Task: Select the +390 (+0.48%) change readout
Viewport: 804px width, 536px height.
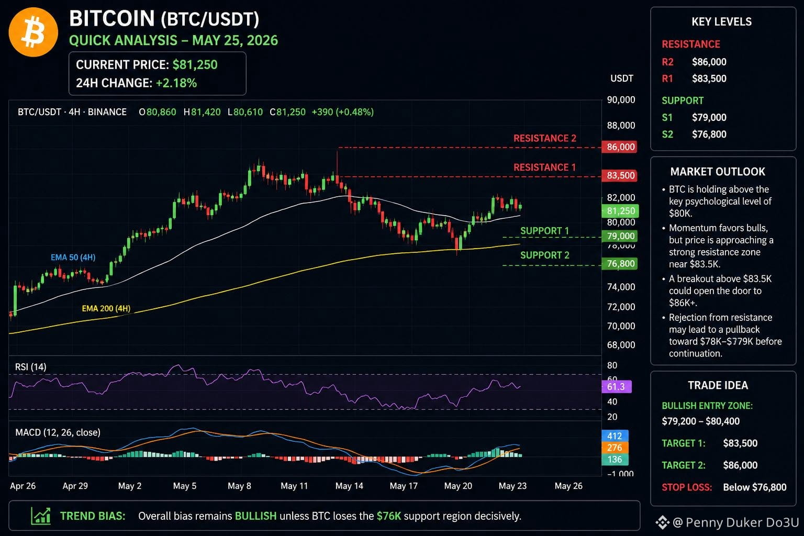Action: click(x=343, y=112)
